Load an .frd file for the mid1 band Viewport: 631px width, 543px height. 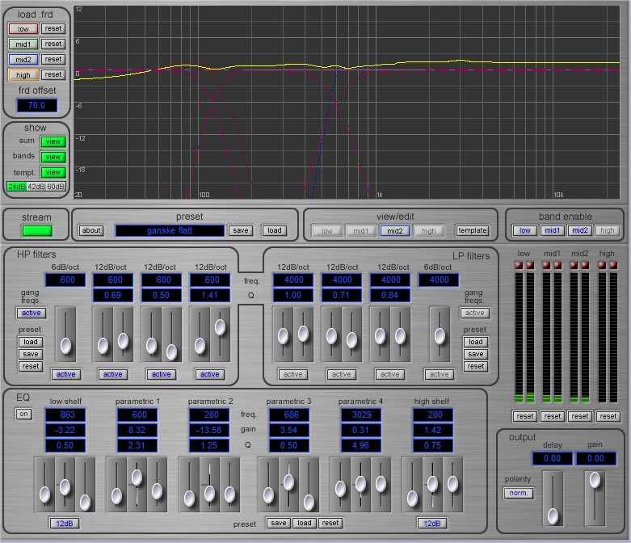23,44
